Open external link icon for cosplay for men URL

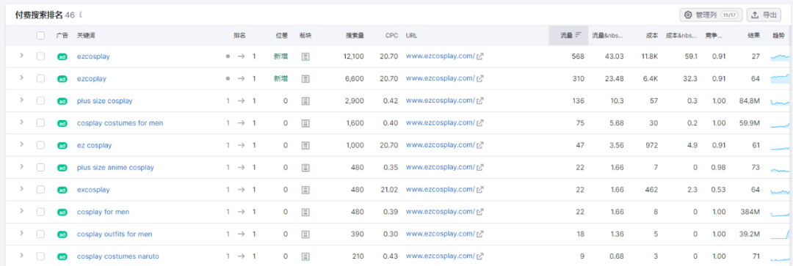click(x=480, y=212)
